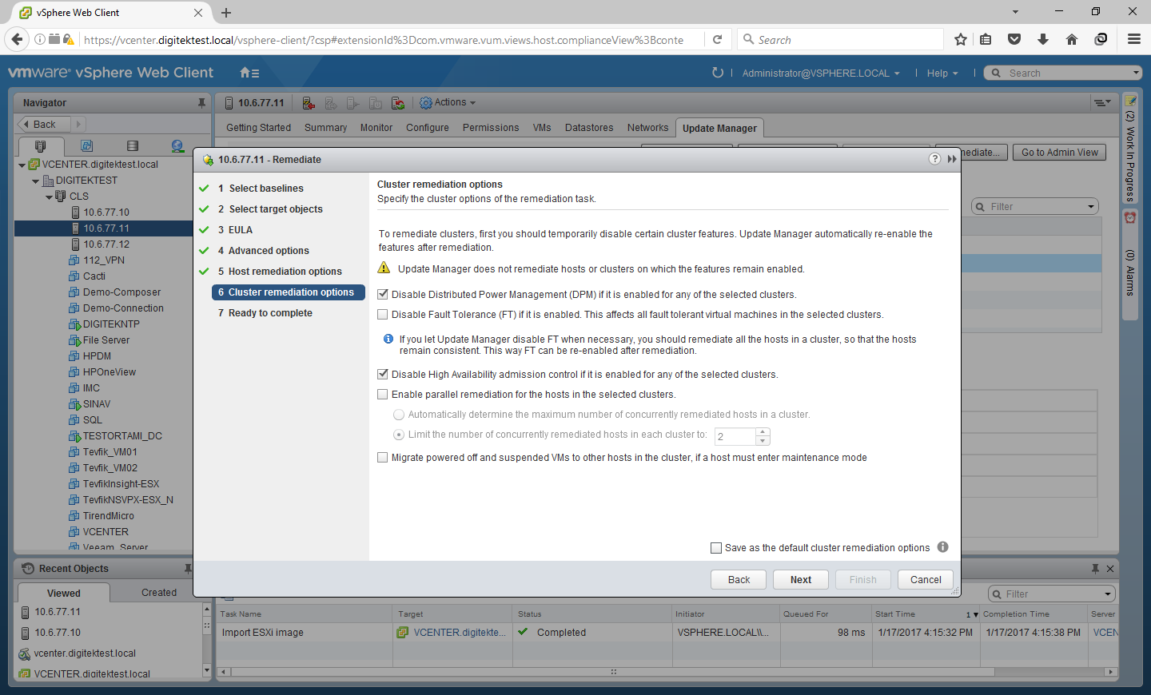Collapse the VCENTER.digitektest.local tree node
Image resolution: width=1151 pixels, height=695 pixels.
pos(22,165)
